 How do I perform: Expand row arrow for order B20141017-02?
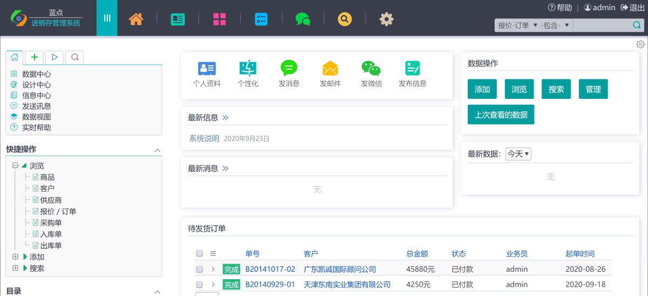[213, 269]
